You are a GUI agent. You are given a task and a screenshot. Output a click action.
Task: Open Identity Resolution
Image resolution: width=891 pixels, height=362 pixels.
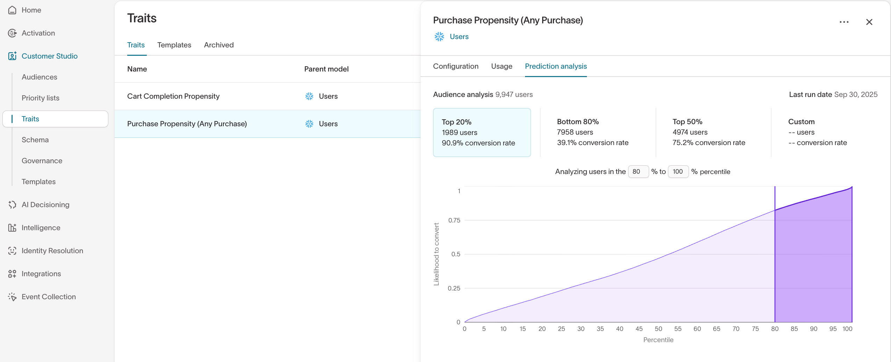click(x=52, y=250)
